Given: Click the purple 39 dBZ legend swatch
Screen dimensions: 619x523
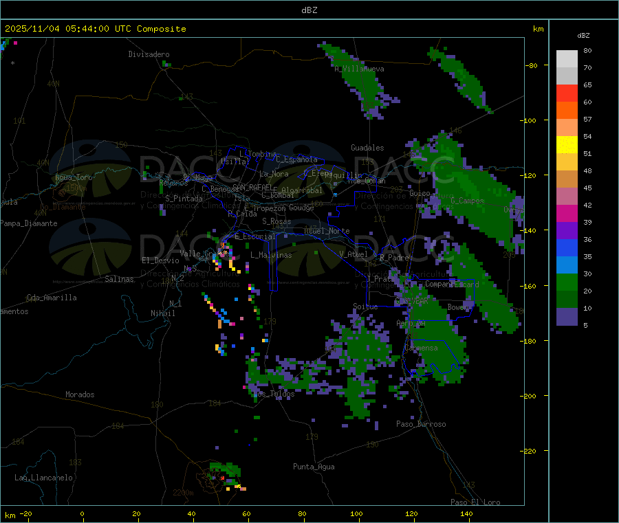Looking at the screenshot, I should click(x=567, y=230).
